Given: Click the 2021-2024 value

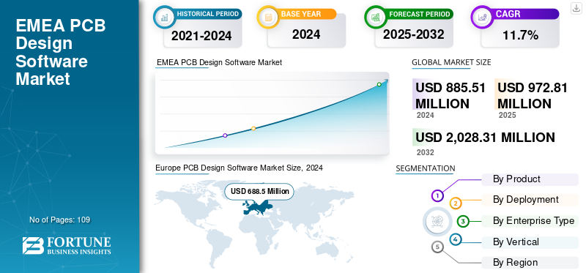Looking at the screenshot, I should 201,36.
